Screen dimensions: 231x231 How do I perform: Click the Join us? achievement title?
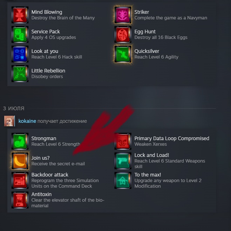coord(41,158)
